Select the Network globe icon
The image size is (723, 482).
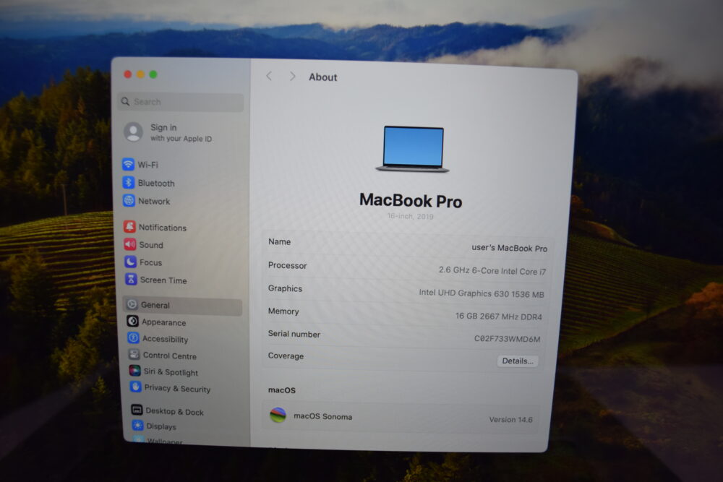click(129, 200)
